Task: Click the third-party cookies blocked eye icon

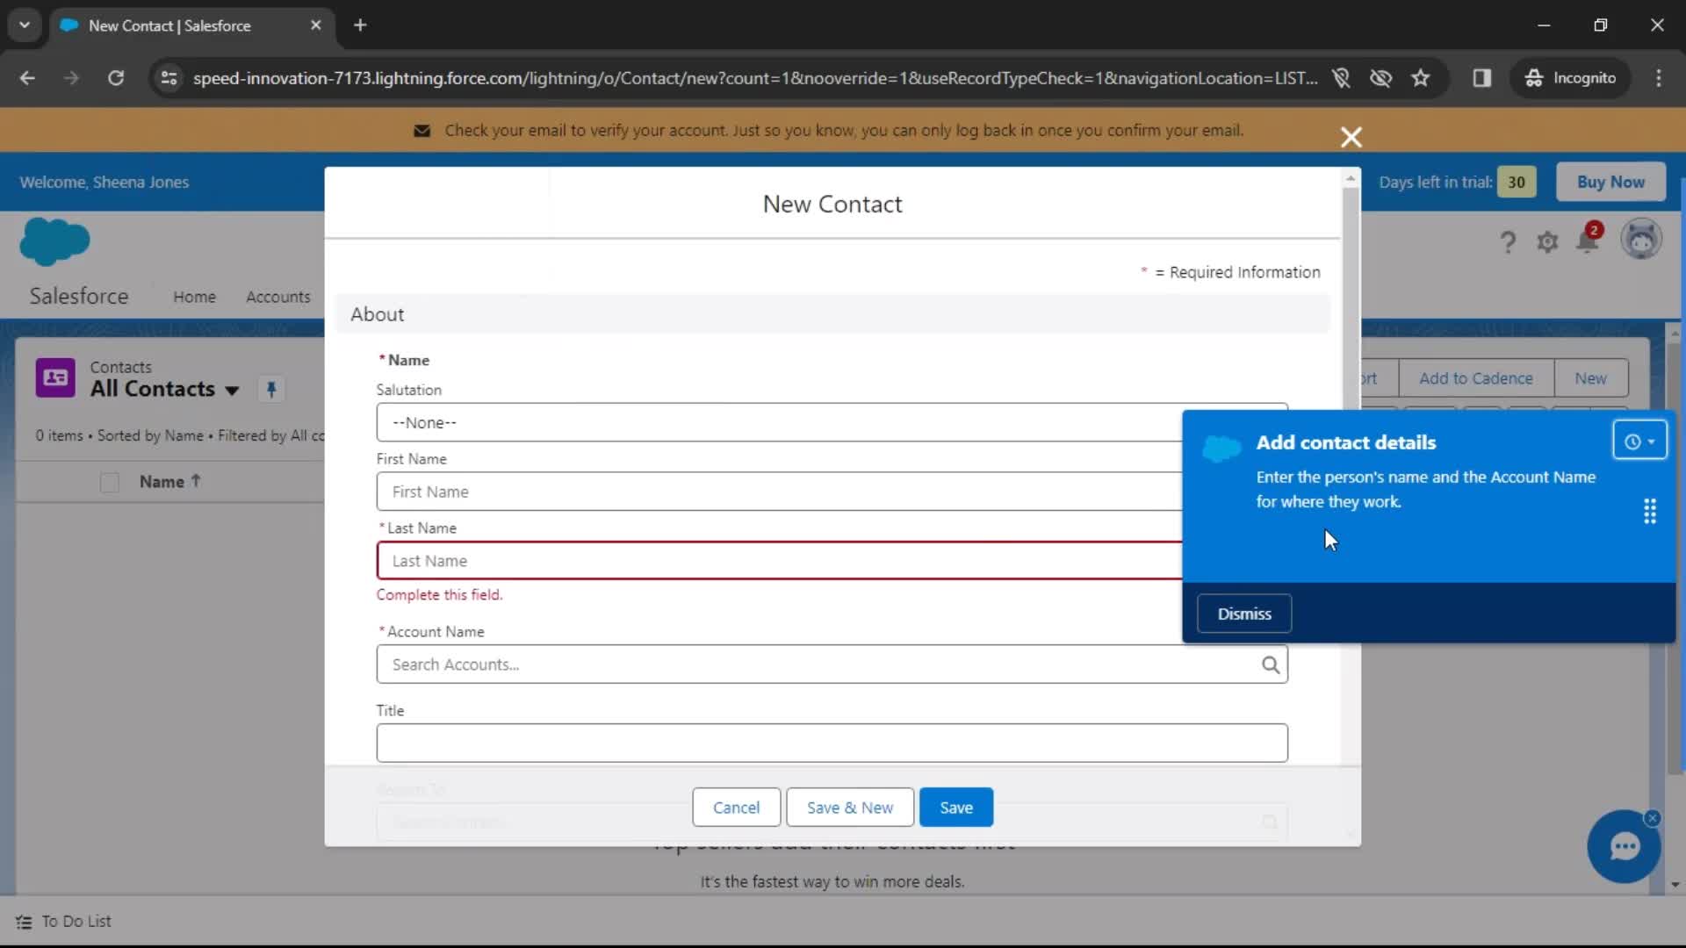Action: [1380, 78]
